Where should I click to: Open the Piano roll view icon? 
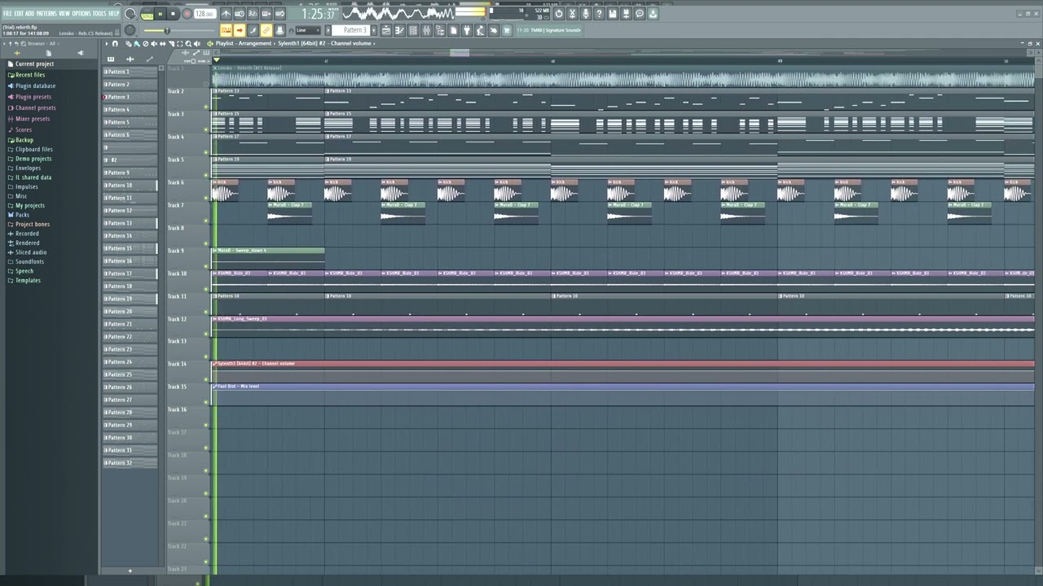399,30
